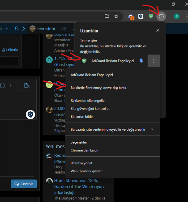Image resolution: width=188 pixels, height=202 pixels.
Task: Open editor more options vertical dots
Action: pyautogui.click(x=10, y=85)
